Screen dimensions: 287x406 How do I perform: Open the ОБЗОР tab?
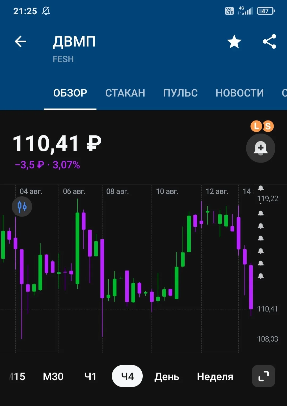coord(70,93)
